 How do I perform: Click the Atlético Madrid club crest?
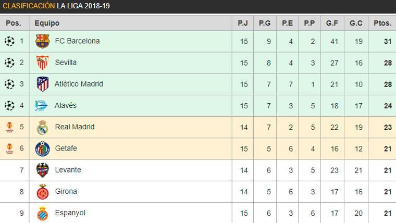42,84
